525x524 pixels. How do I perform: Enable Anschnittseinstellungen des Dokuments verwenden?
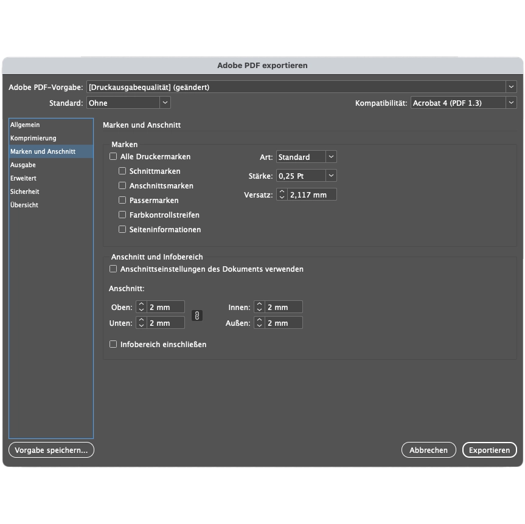point(113,269)
